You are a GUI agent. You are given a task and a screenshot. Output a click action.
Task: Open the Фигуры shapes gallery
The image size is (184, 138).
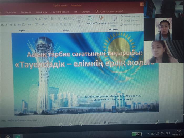point(90,20)
